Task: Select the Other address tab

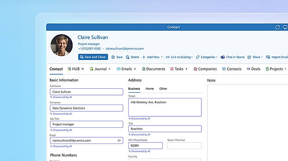Action: (163, 89)
